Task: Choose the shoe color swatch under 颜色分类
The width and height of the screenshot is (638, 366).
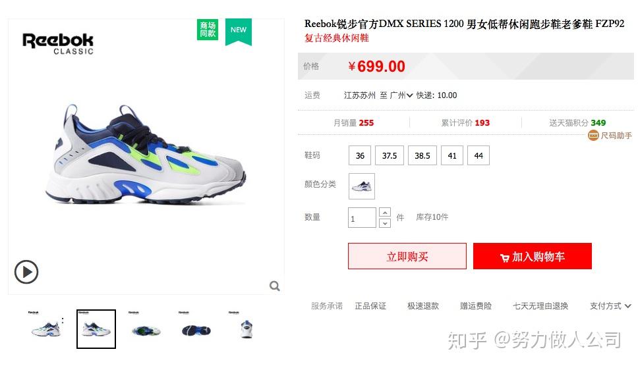Action: tap(362, 186)
